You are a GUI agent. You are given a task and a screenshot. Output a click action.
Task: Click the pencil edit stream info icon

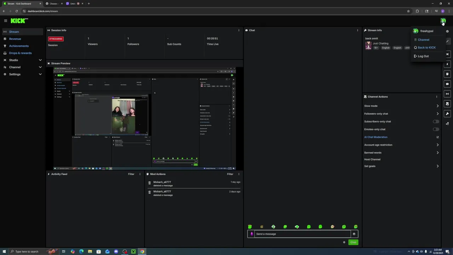click(x=447, y=41)
